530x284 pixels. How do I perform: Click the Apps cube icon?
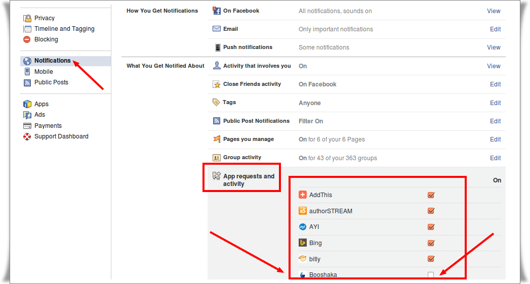point(27,104)
